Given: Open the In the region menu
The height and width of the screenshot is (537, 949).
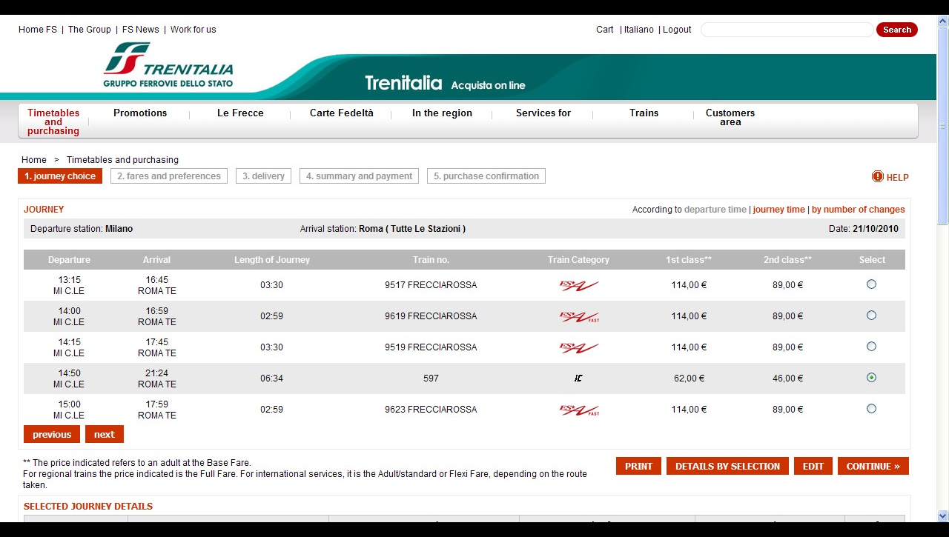Looking at the screenshot, I should pos(442,113).
